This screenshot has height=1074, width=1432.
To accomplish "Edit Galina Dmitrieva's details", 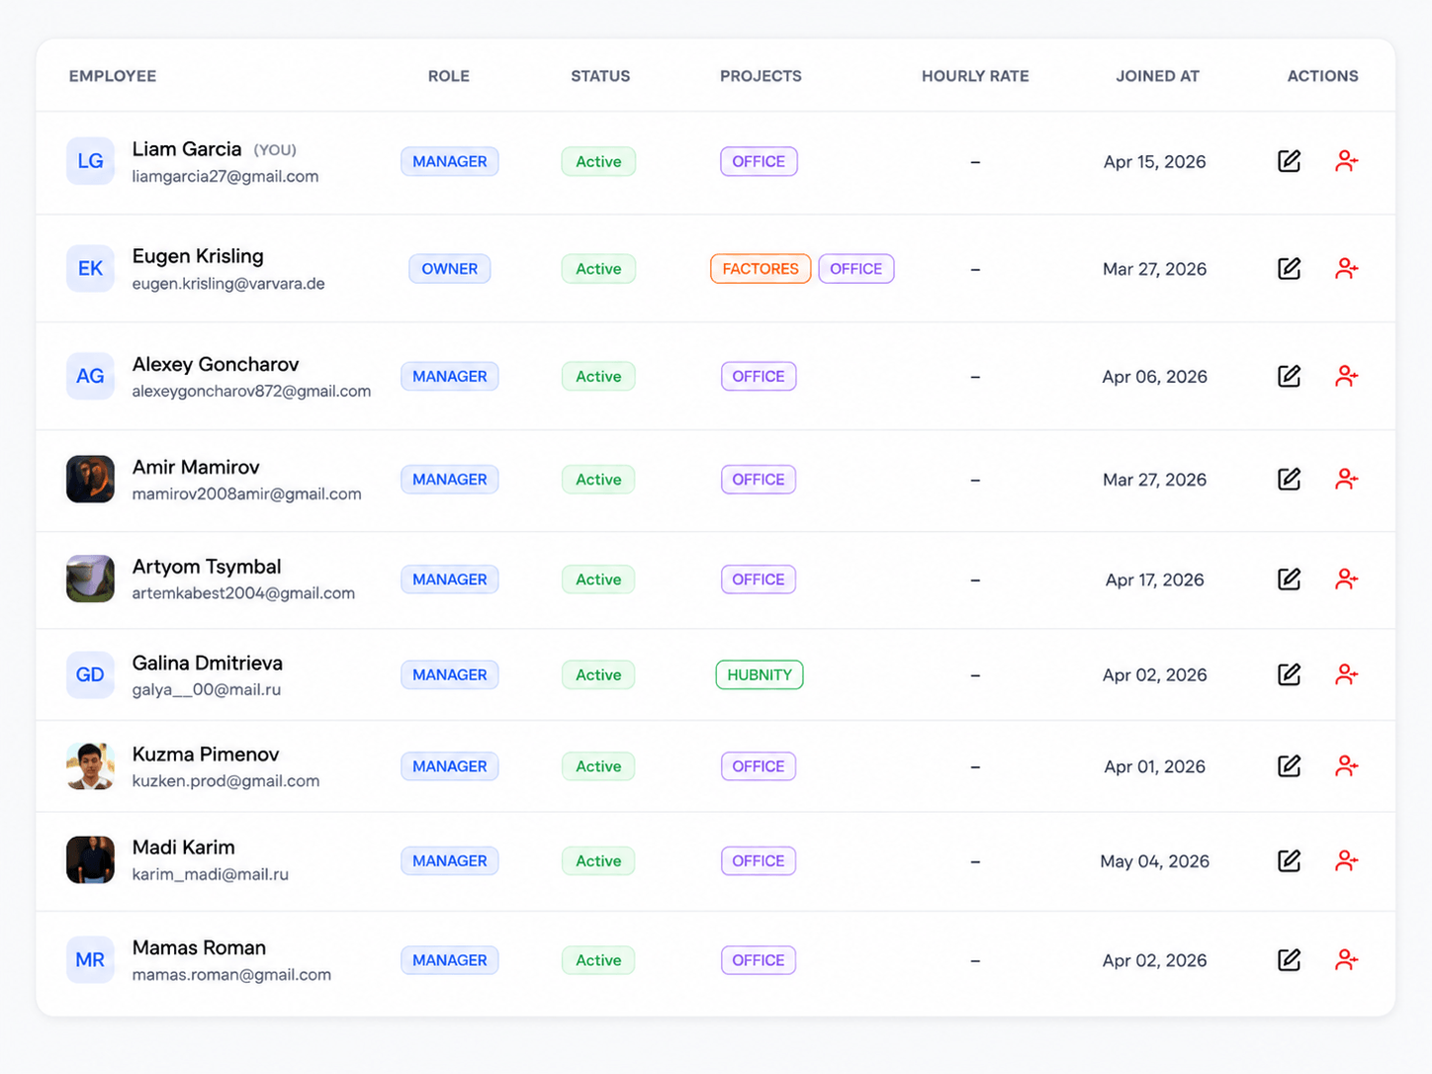I will pyautogui.click(x=1289, y=674).
